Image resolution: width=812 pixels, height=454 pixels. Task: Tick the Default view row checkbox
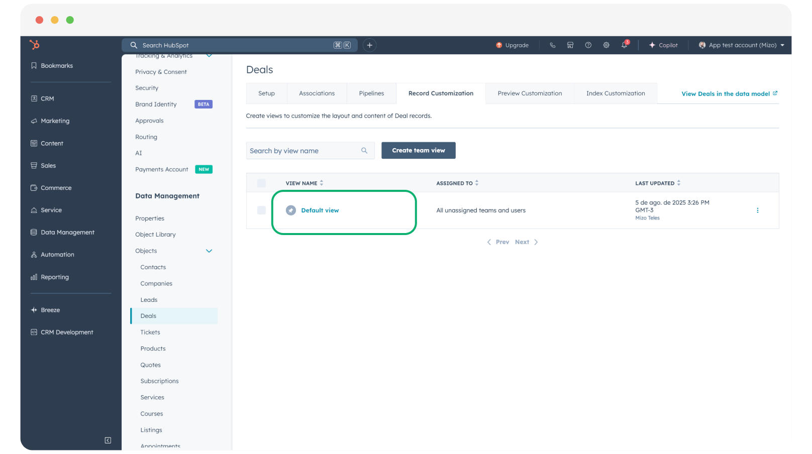(x=261, y=210)
